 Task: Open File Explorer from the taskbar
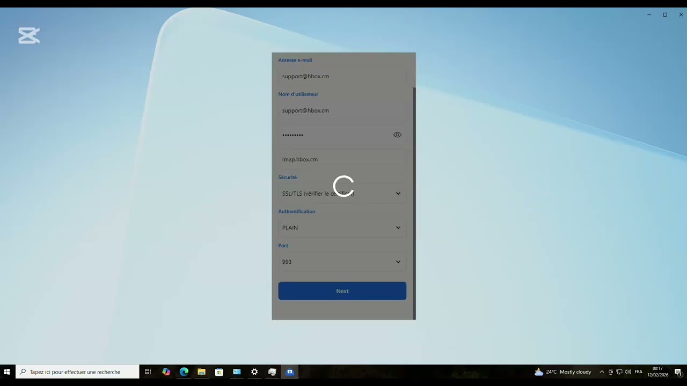pyautogui.click(x=202, y=372)
